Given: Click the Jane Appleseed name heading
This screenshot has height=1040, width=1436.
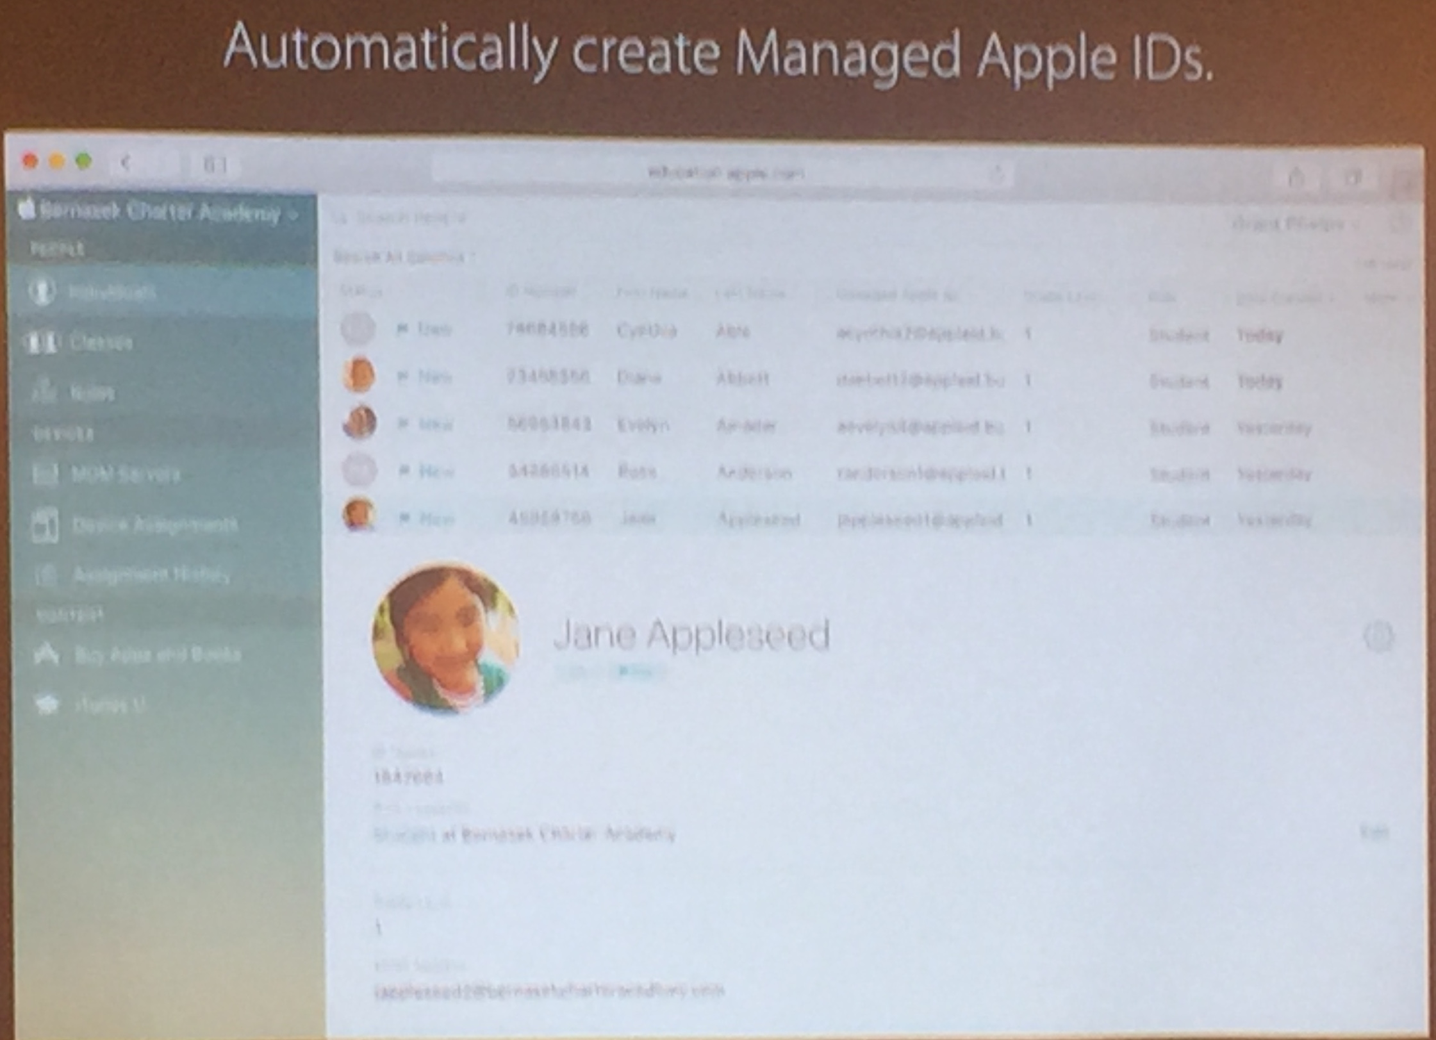Looking at the screenshot, I should 691,634.
